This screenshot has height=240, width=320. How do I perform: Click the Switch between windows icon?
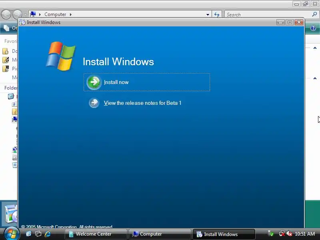pos(38,234)
